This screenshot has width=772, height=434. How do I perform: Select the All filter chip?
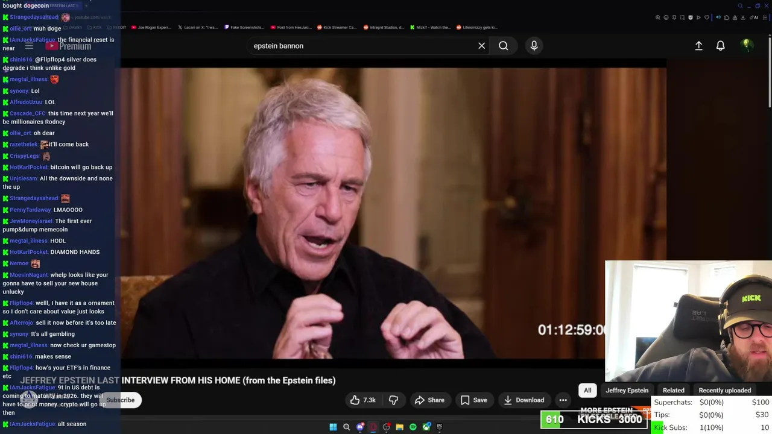(587, 391)
